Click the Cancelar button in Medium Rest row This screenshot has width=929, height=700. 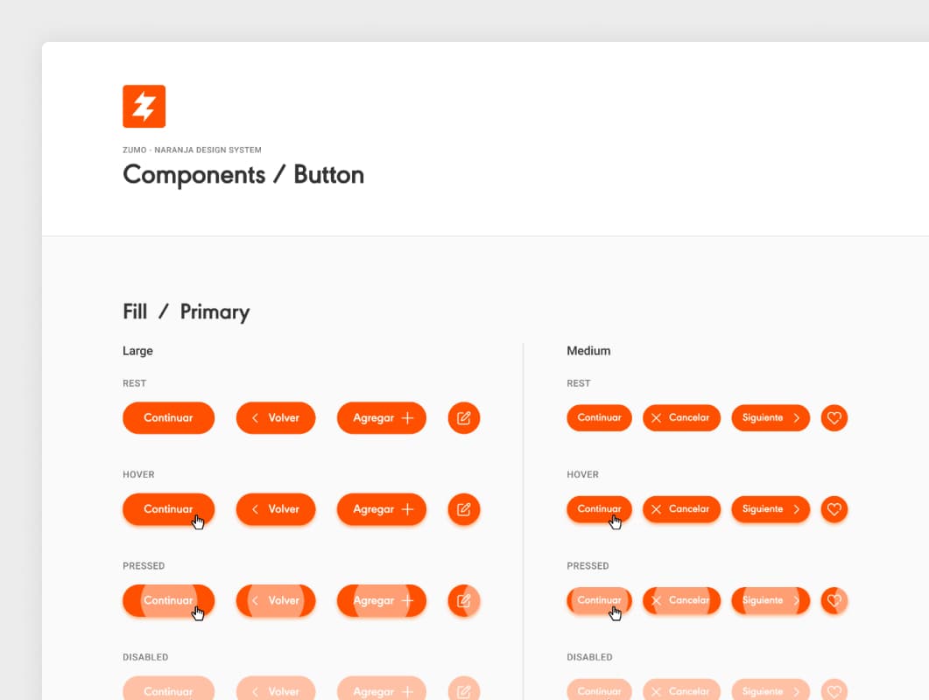(681, 417)
